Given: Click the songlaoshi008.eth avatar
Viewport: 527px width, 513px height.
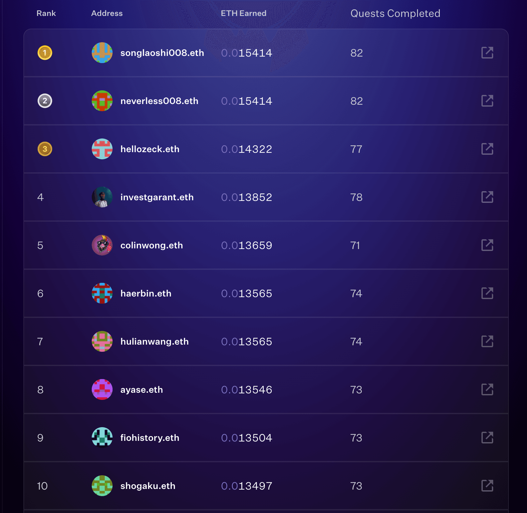Looking at the screenshot, I should point(102,53).
